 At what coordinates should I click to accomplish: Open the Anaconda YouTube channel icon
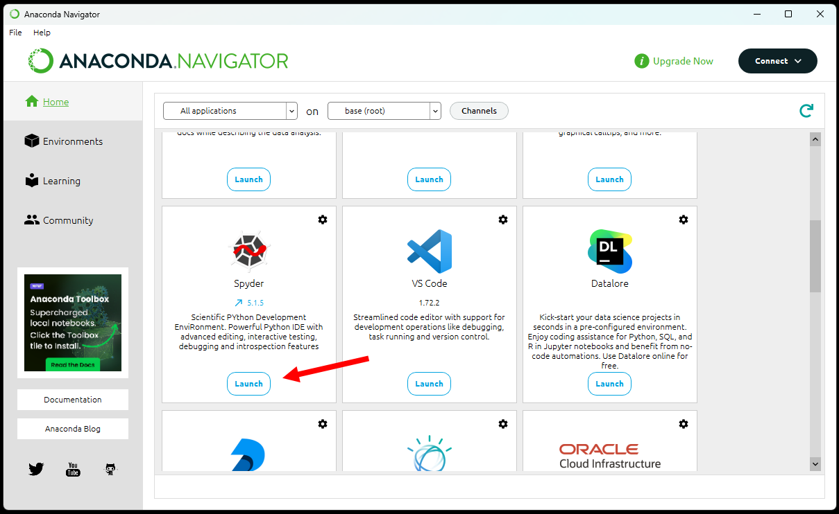click(x=73, y=470)
